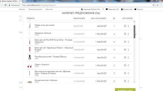This screenshot has height=91, width=163.
Task: Adjust quantity stepper for Лак-база для ногтей
Action: [x=128, y=58]
